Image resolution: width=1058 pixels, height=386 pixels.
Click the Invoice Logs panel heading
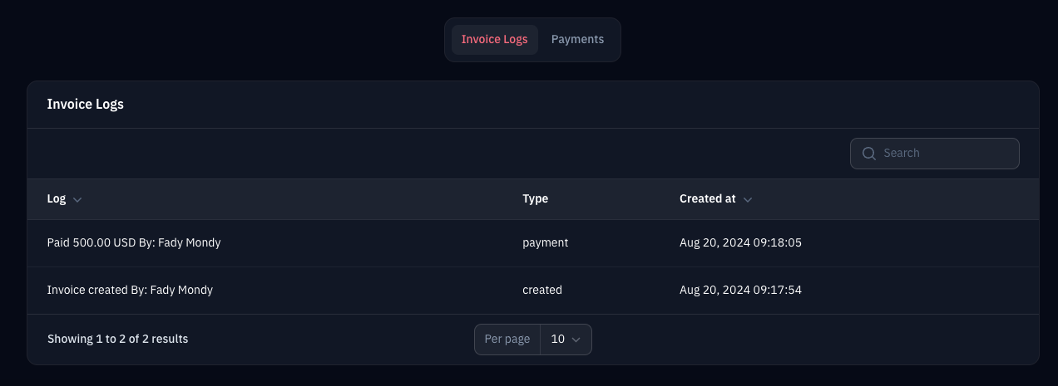pos(85,105)
